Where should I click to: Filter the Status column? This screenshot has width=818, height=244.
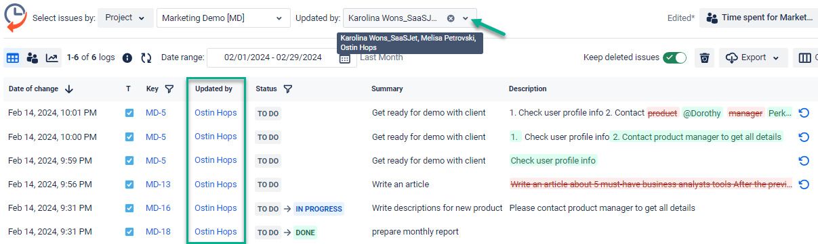288,89
